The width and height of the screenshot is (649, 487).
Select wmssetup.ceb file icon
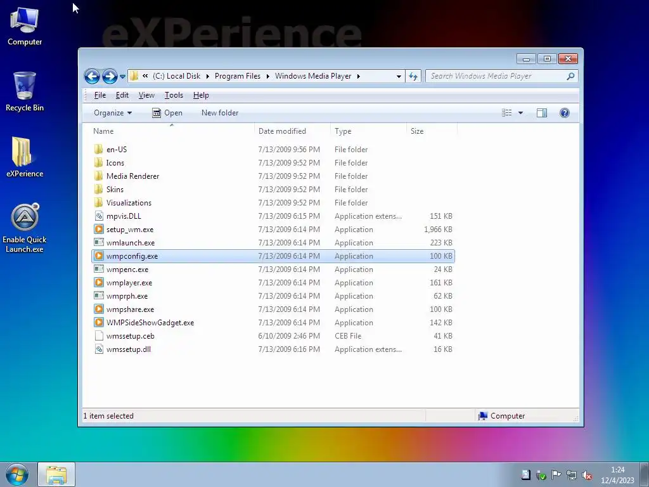[98, 335]
